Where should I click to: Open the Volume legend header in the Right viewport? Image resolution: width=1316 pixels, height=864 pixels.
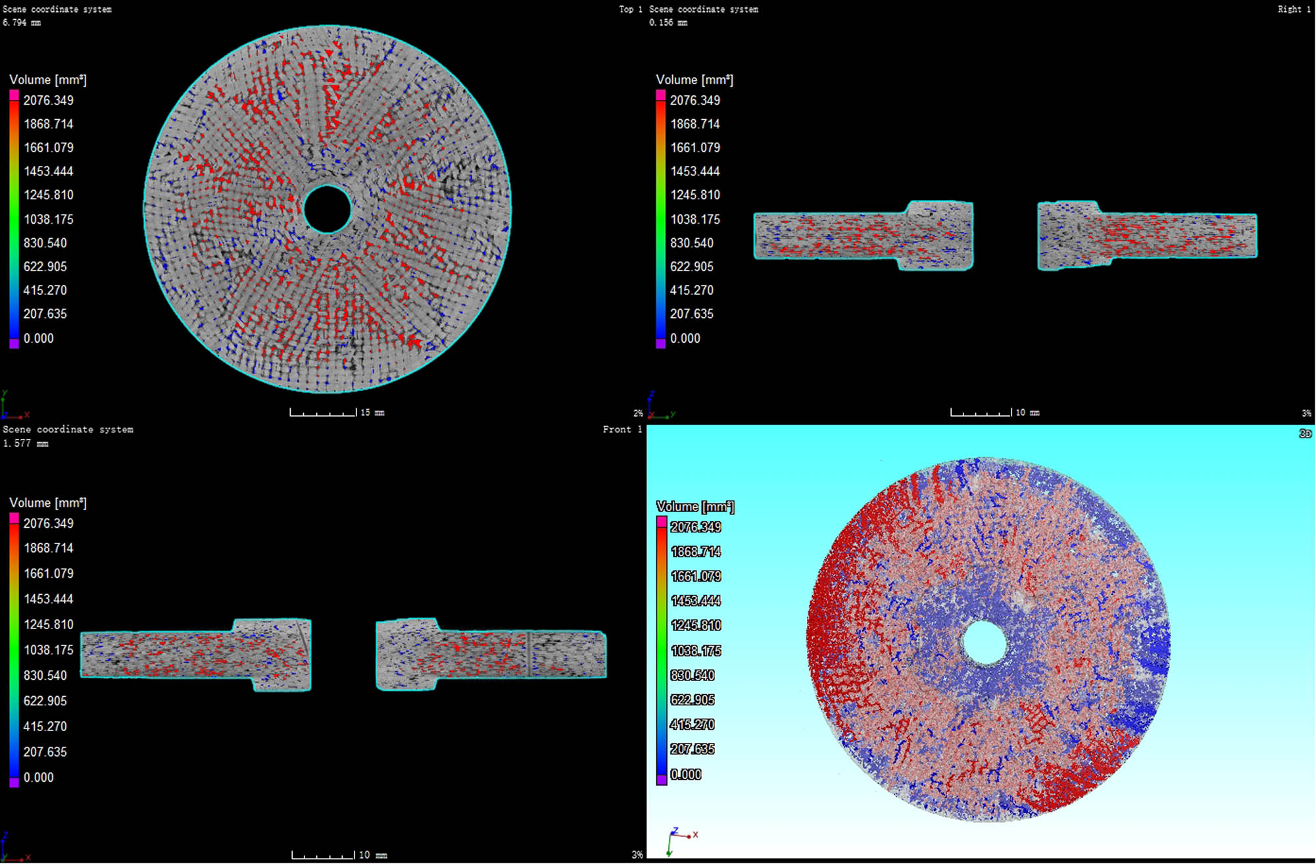(695, 80)
